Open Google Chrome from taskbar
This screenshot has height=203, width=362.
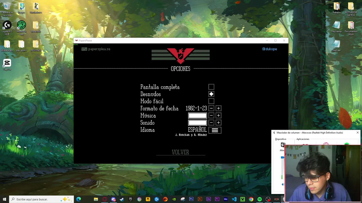pos(251,199)
